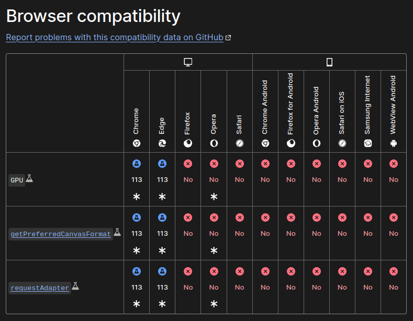Screen dimensions: 413x321
Task: Click Safari on iOS cell for requestAdapter
Action: [x=342, y=287]
